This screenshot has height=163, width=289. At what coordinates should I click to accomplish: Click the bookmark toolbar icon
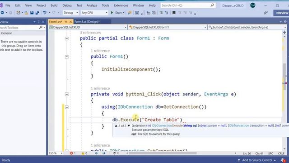[174, 13]
